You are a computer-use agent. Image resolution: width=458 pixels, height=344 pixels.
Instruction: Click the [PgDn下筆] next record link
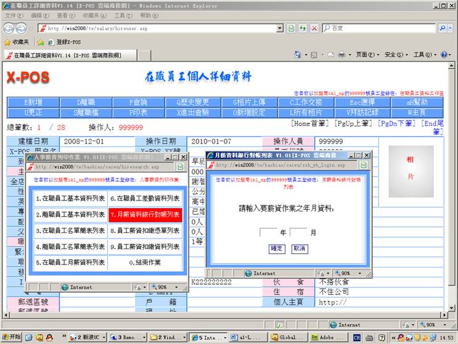click(397, 124)
